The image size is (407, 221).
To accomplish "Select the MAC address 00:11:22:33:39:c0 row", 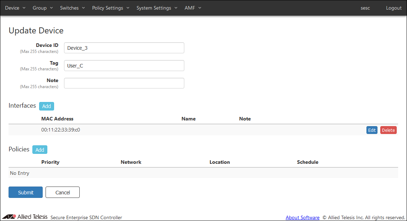I will (x=60, y=130).
